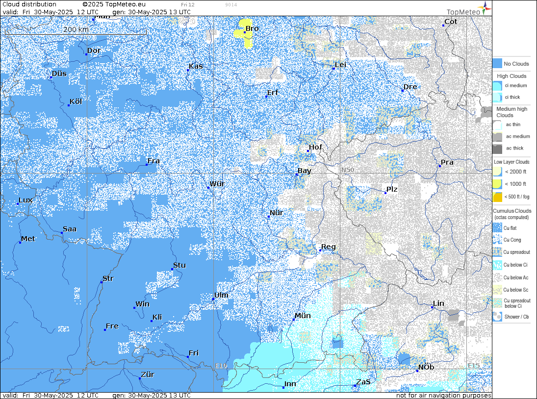Click the N50 latitude grid label
Image resolution: width=537 pixels, height=399 pixels.
coord(348,170)
